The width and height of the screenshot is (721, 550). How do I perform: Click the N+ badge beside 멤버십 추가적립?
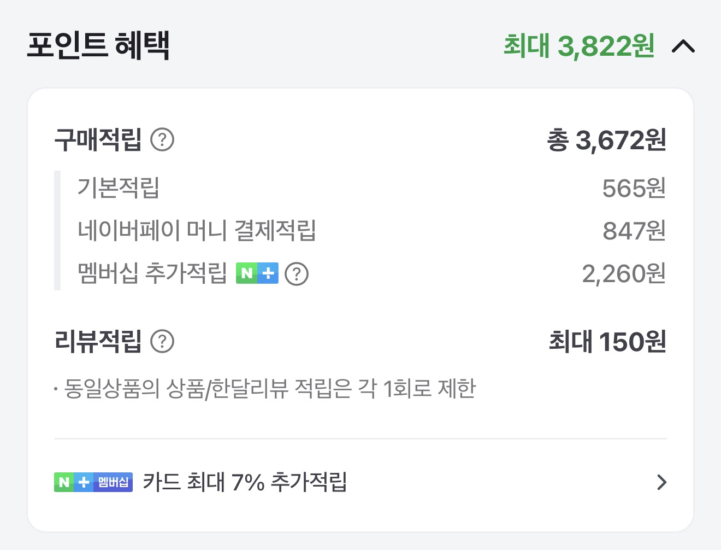(257, 273)
